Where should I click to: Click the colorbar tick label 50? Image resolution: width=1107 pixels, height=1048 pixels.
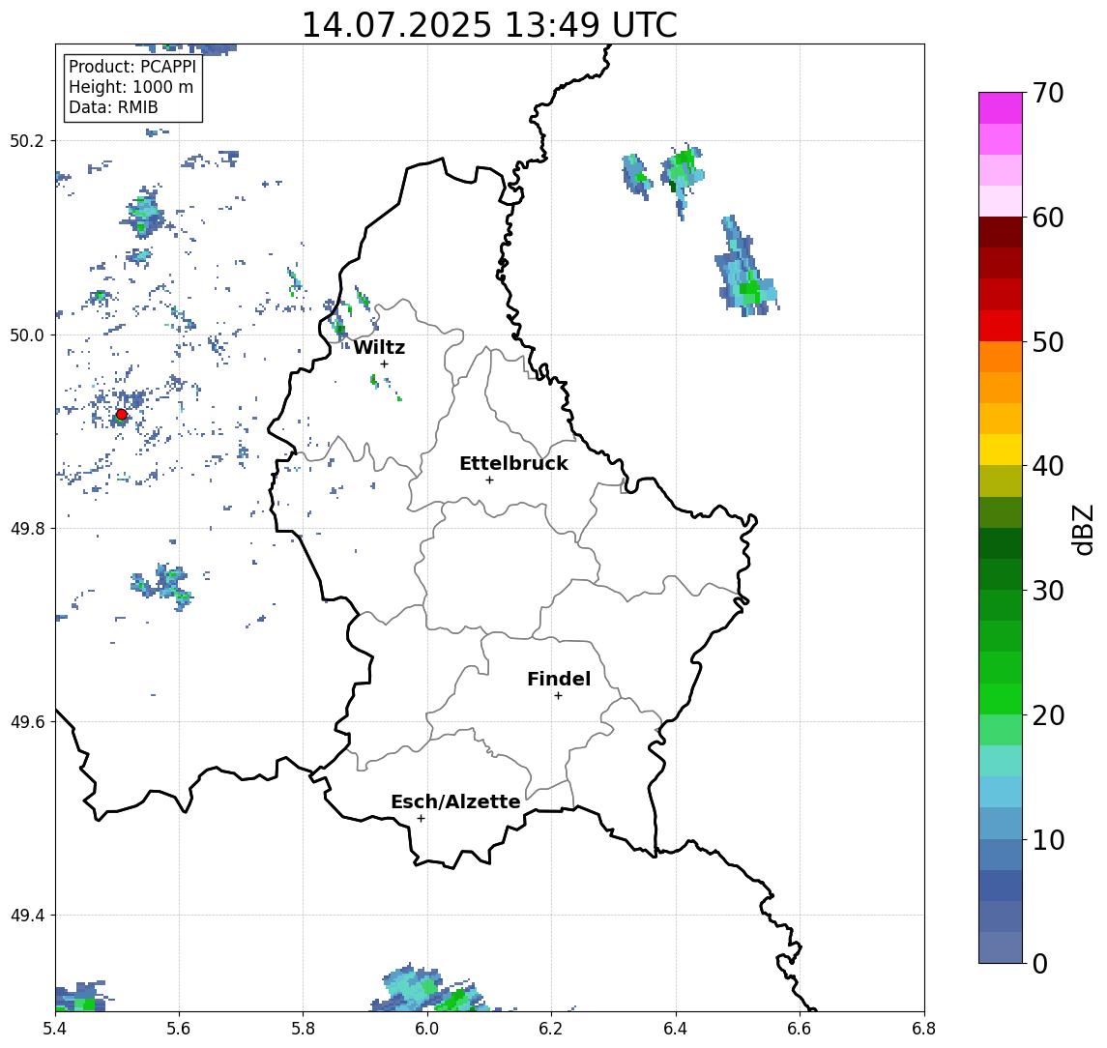click(x=1048, y=342)
